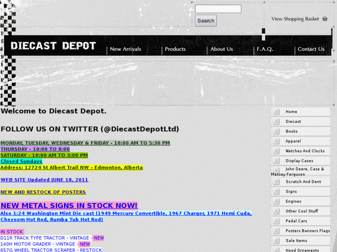Screen dimensions: 337x252
Task: Click the arrow icon beside Display Cases
Action: pyautogui.click(x=276, y=161)
